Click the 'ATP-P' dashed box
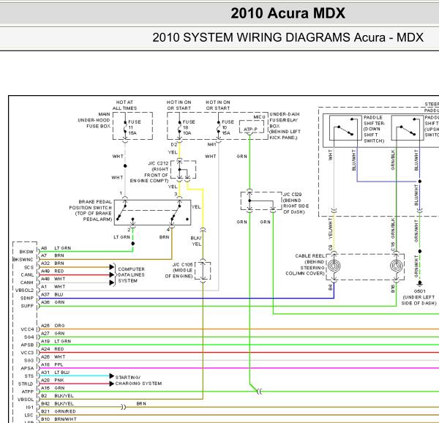 (251, 127)
